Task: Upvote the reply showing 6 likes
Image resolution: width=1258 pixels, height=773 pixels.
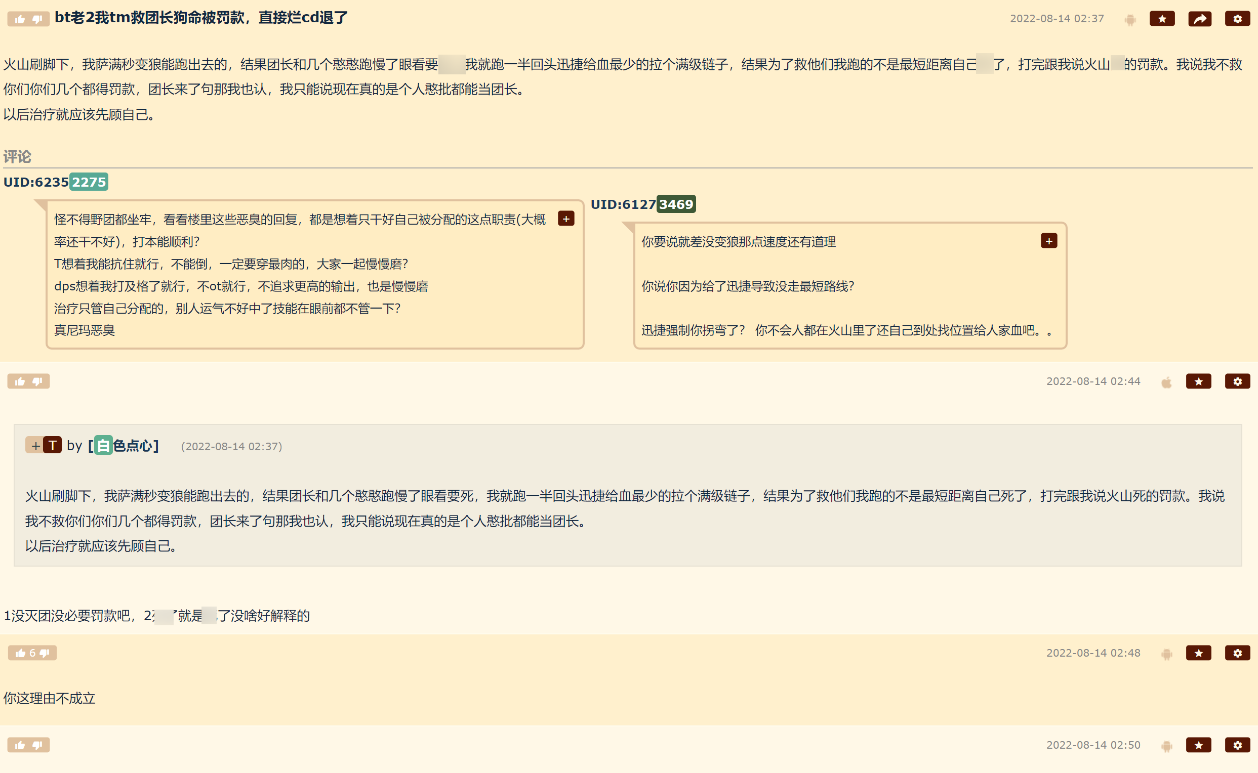Action: 20,653
